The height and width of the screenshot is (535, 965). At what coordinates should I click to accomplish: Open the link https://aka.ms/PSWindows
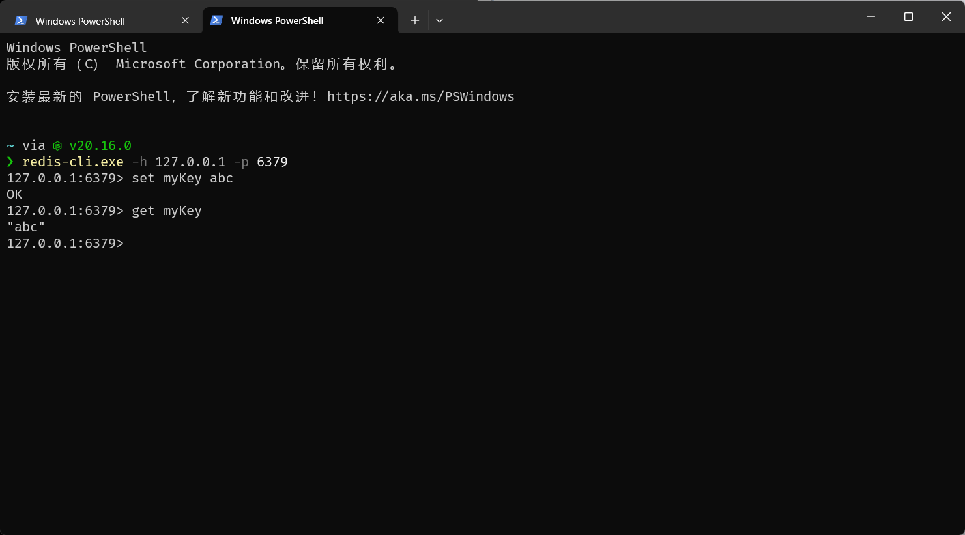(x=421, y=96)
